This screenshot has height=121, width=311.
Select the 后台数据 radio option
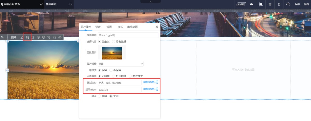click(x=114, y=41)
